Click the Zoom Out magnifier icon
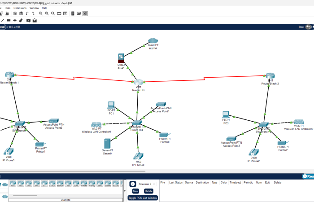 point(53,13)
